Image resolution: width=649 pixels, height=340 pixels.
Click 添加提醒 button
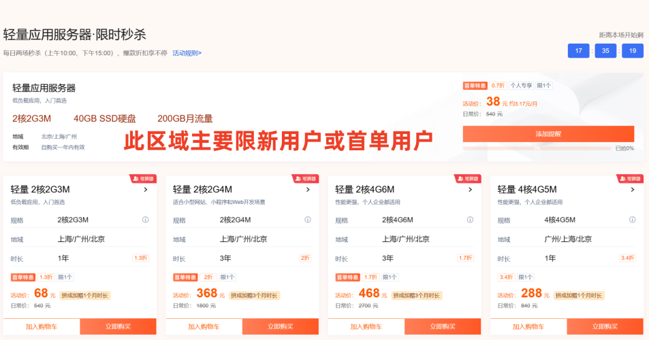548,134
